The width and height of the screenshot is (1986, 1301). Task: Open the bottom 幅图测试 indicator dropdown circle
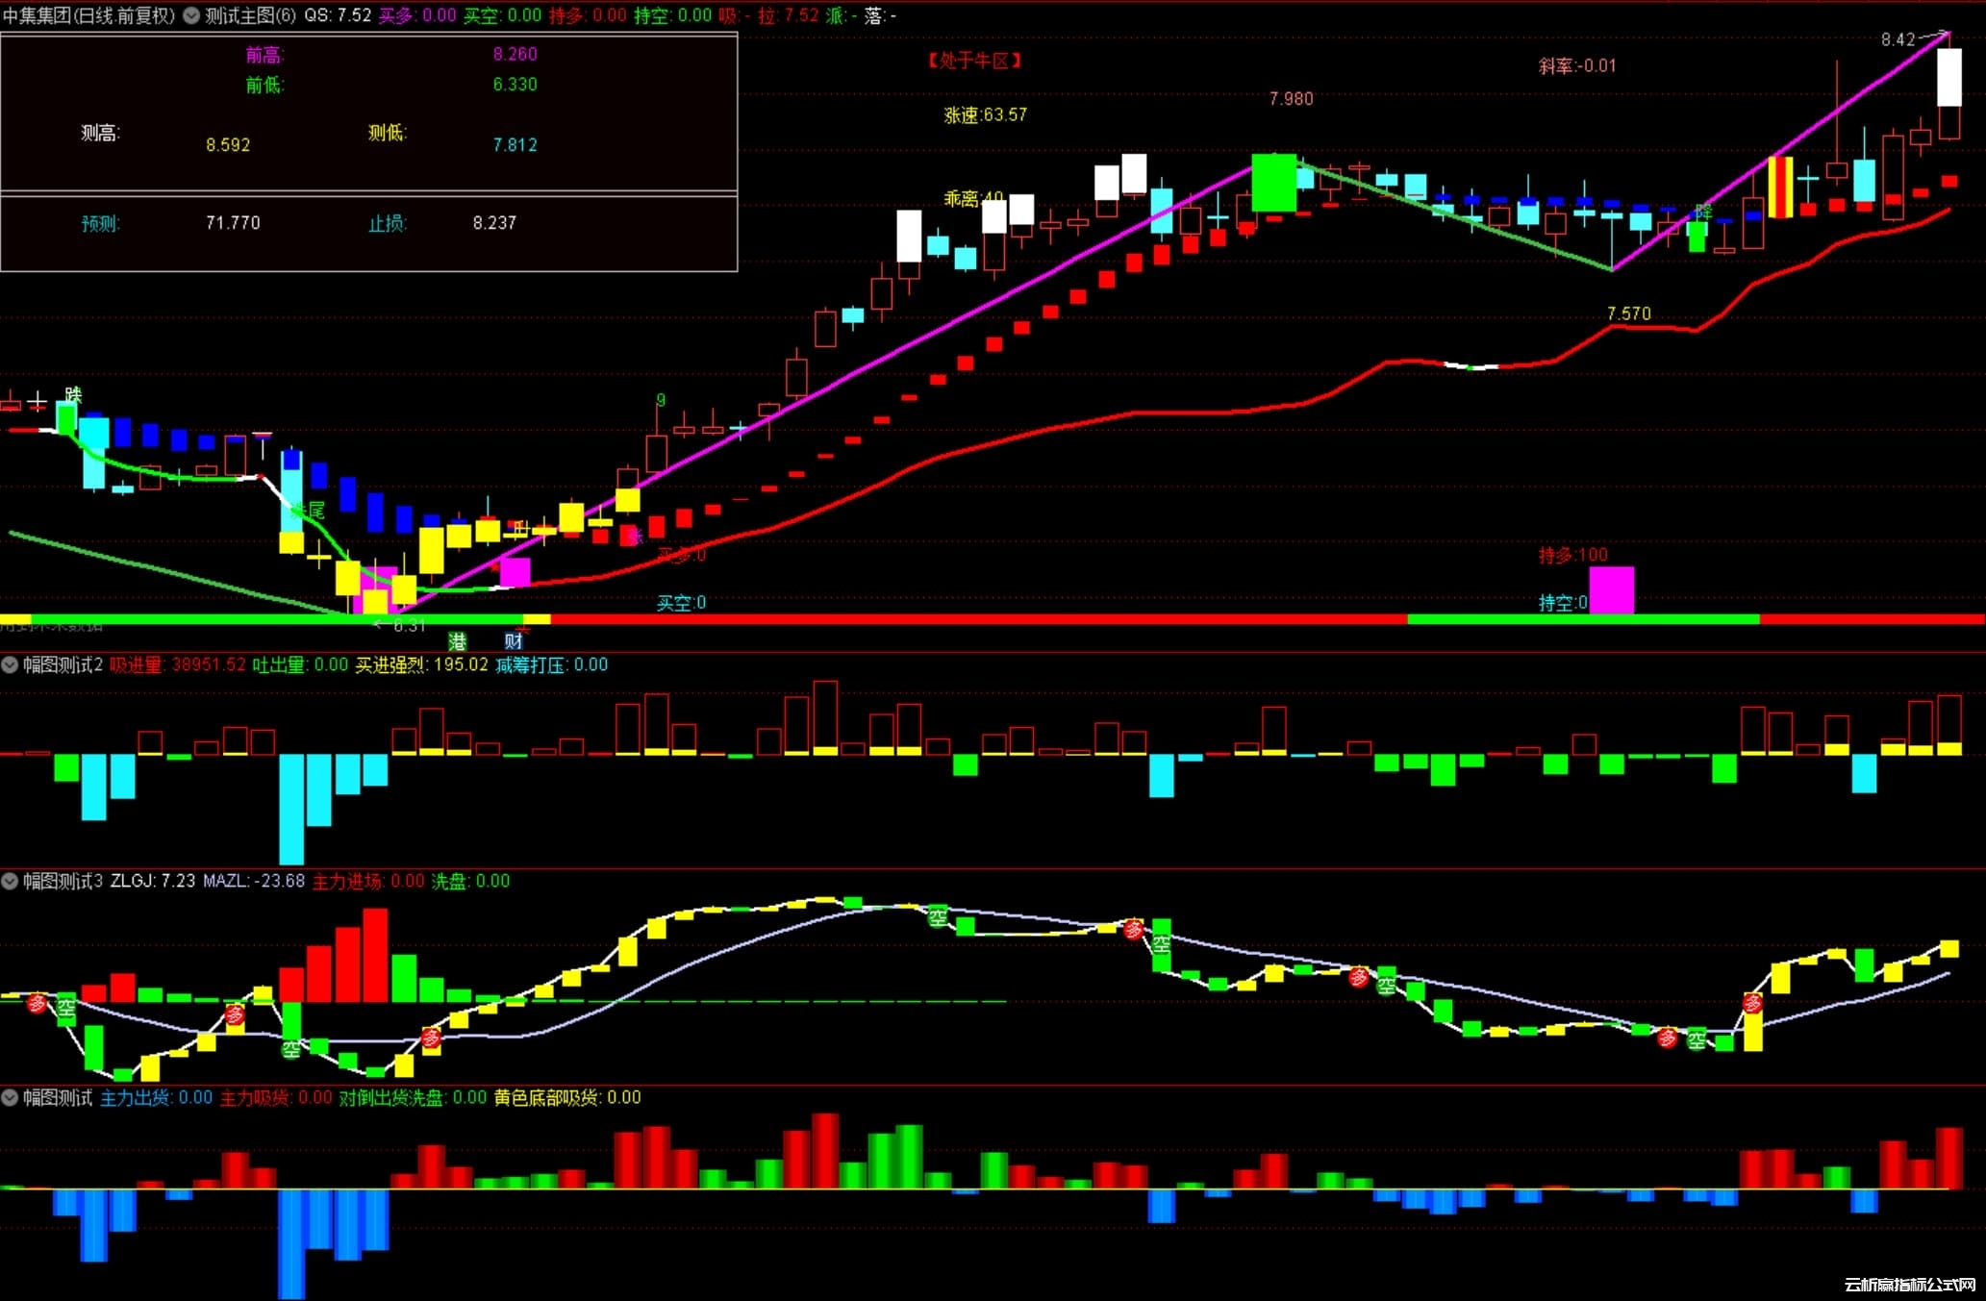10,1097
